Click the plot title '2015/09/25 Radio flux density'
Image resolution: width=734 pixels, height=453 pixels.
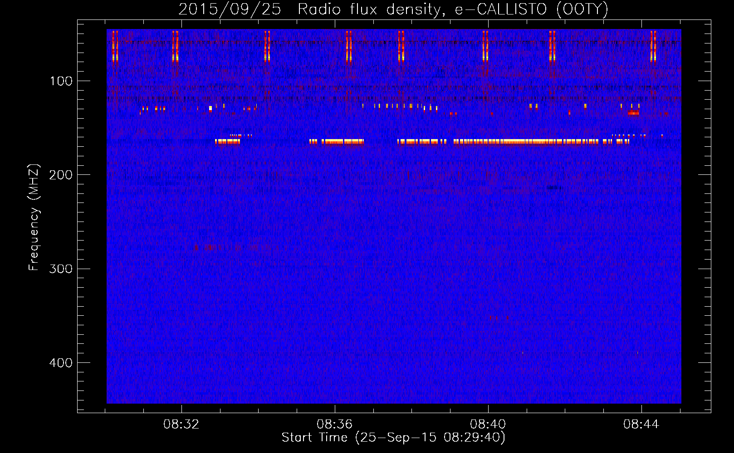[x=393, y=10]
